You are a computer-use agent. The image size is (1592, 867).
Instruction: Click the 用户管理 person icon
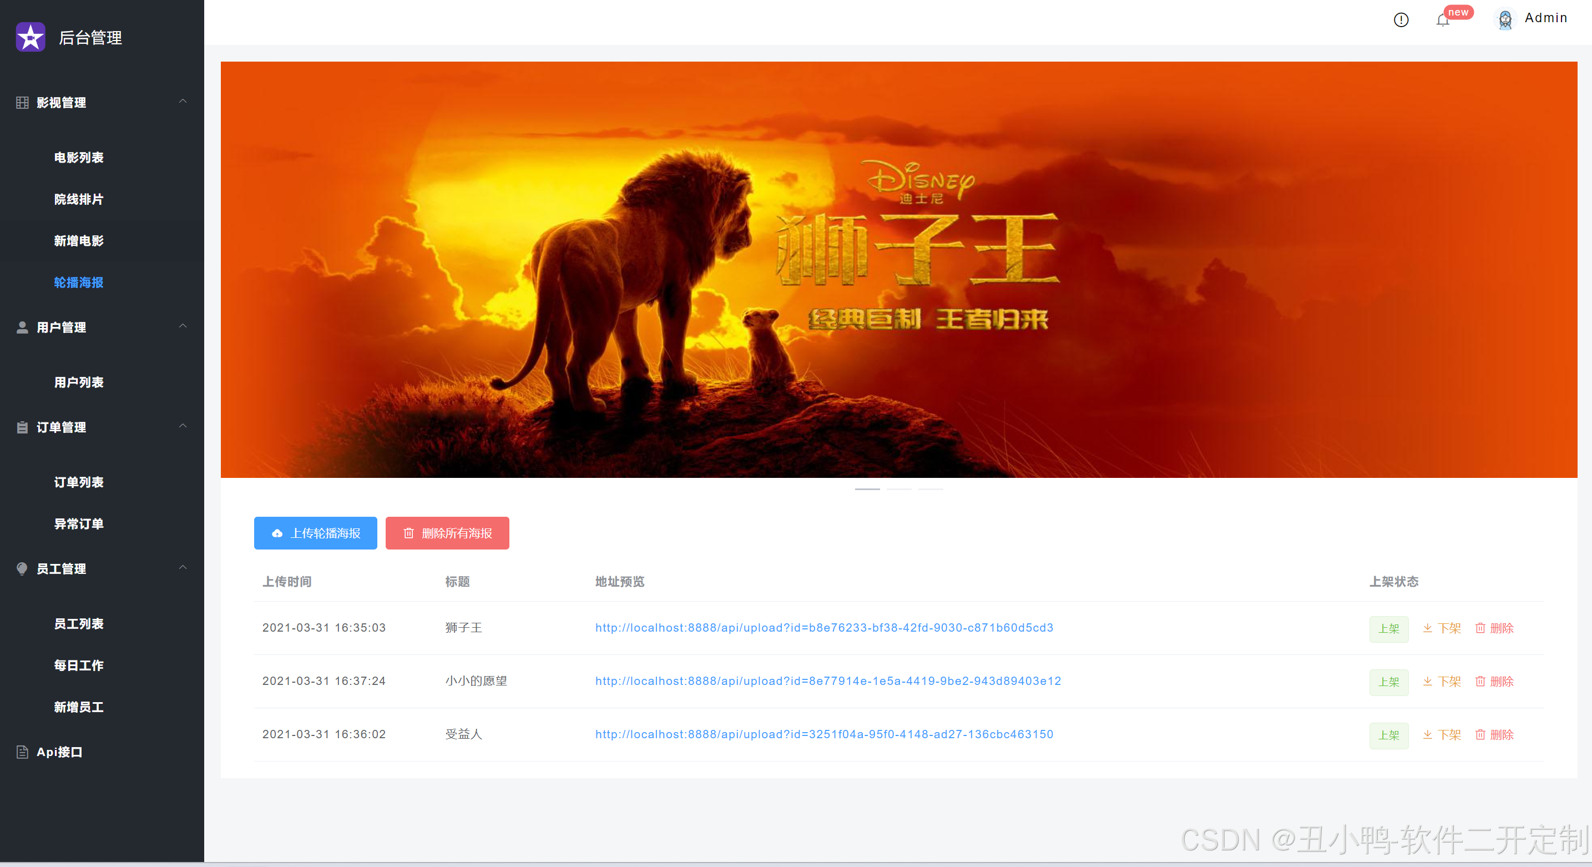tap(22, 327)
